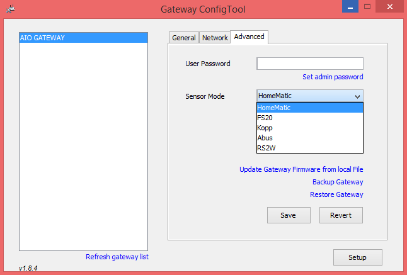Select the Advanced tab

(x=249, y=37)
